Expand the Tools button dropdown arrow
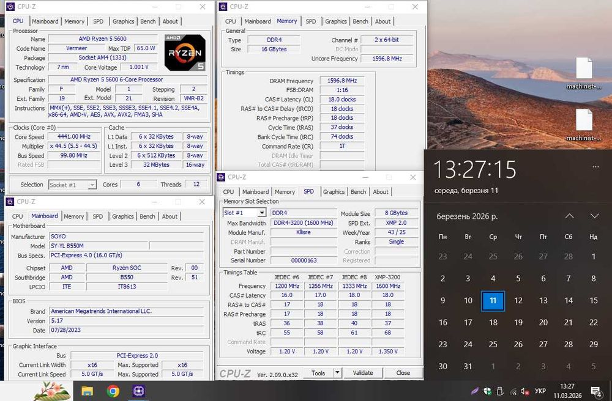The width and height of the screenshot is (612, 401). (x=337, y=373)
